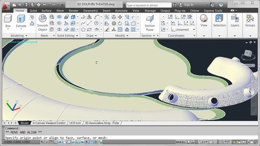Select the UCS Icon layout tab

pyautogui.click(x=75, y=123)
